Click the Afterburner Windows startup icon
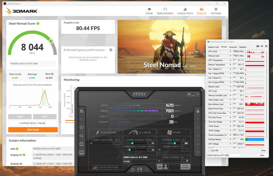 coord(189,94)
